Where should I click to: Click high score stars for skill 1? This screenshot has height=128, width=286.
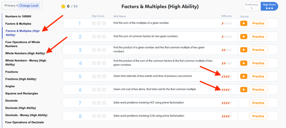pyautogui.click(x=99, y=23)
